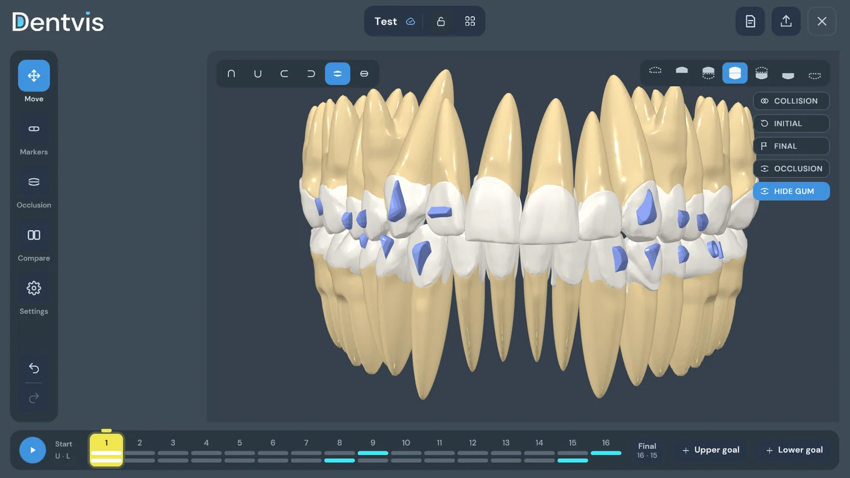Jump to stage 8 on timeline
Screen dimensions: 850x478
tap(339, 451)
